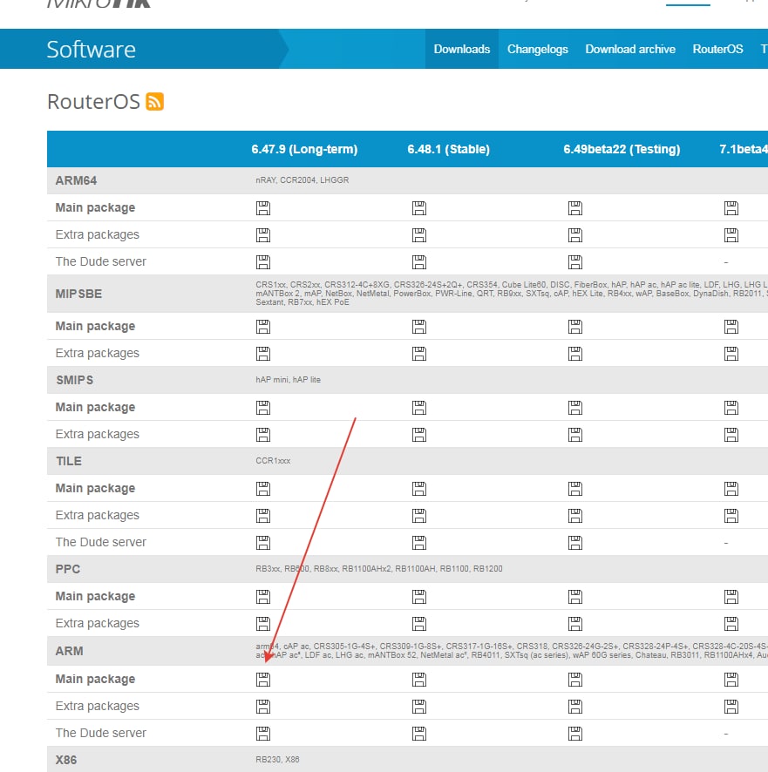768x772 pixels.
Task: Download PPC Extra packages 6.49beta22 Testing
Action: pos(574,624)
